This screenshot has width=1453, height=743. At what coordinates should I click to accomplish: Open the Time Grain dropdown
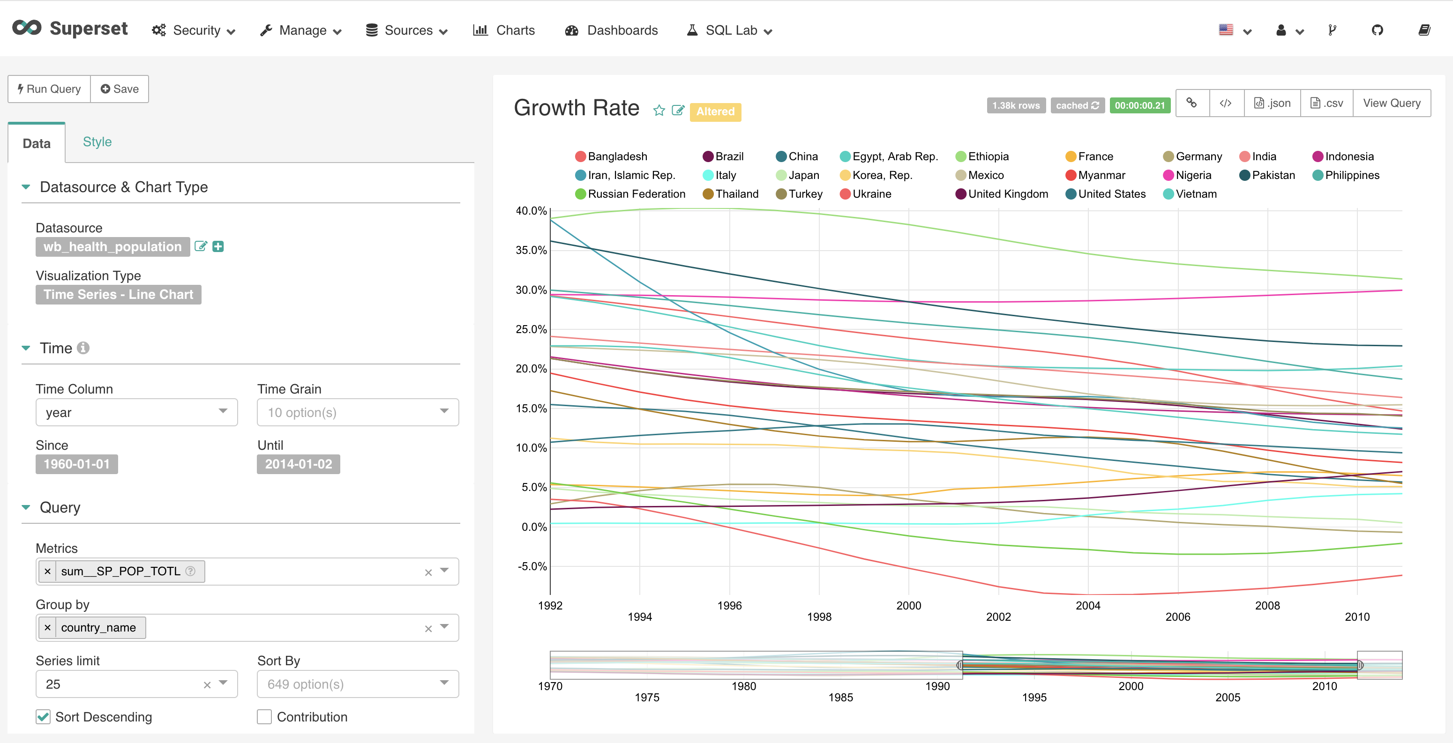point(358,412)
